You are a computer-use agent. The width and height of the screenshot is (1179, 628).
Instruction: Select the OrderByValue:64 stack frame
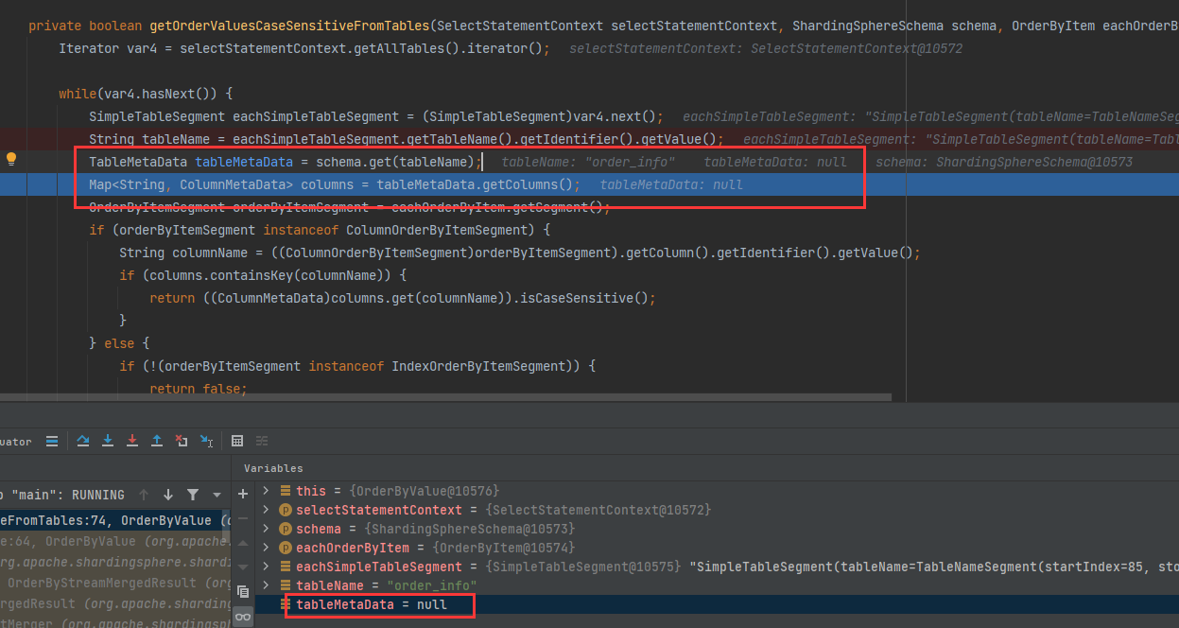tap(95, 541)
